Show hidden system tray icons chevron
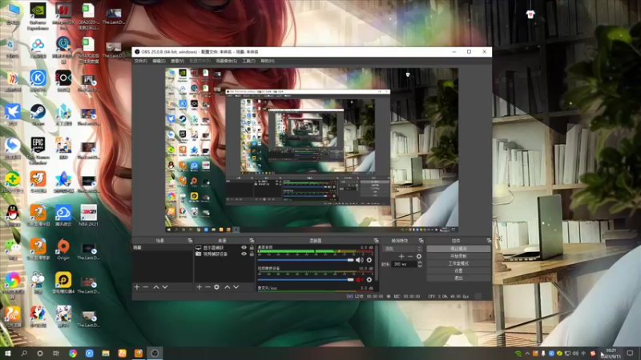Viewport: 641px width, 360px height. 527,354
